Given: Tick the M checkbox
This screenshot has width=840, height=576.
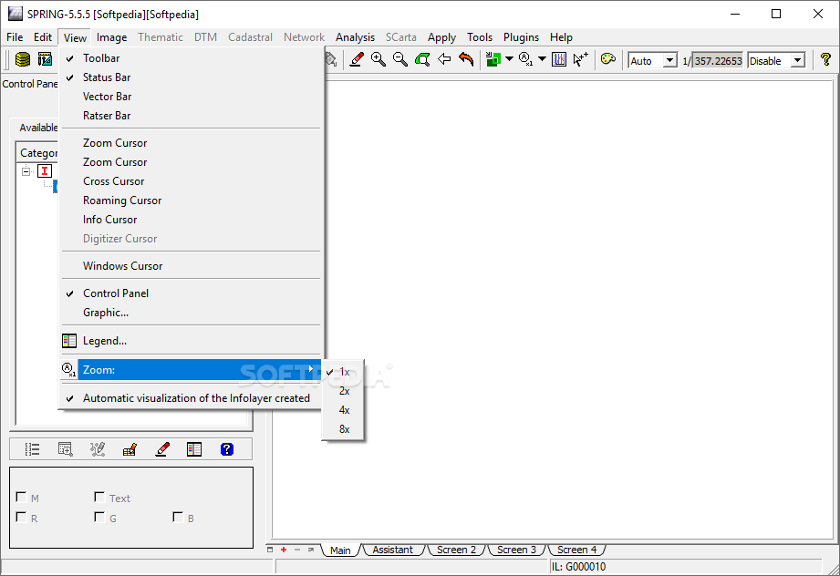Looking at the screenshot, I should coord(21,498).
